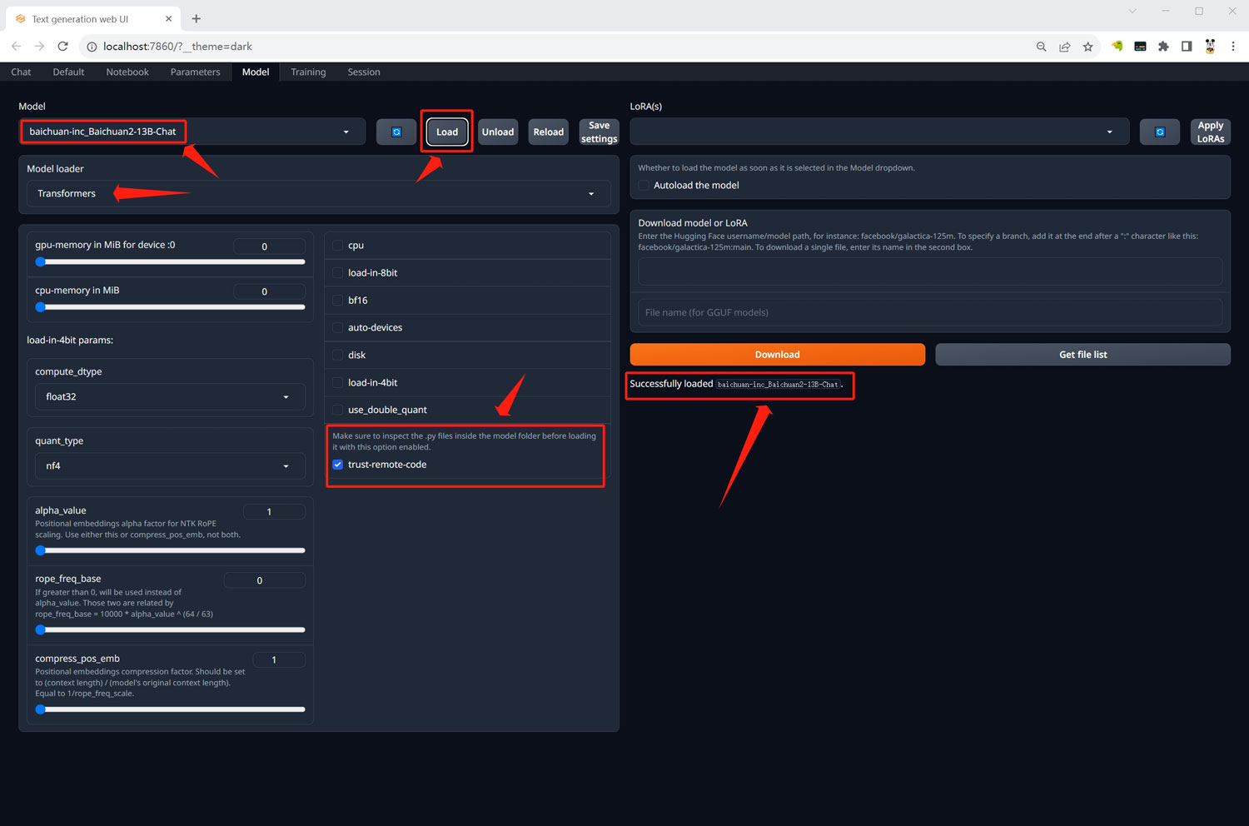Tick the disk checkbox

tap(337, 356)
